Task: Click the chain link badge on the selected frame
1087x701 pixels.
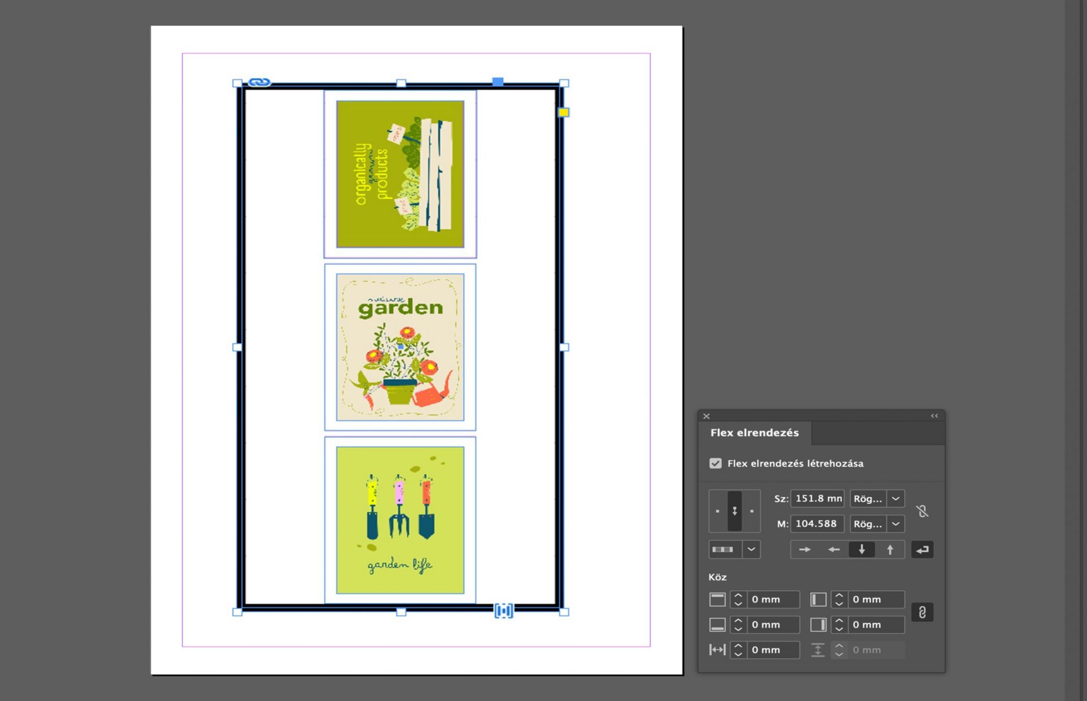Action: coord(259,82)
